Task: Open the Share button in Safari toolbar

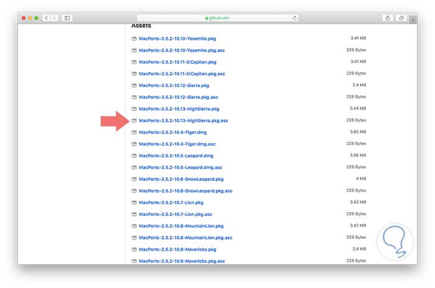Action: tap(388, 18)
